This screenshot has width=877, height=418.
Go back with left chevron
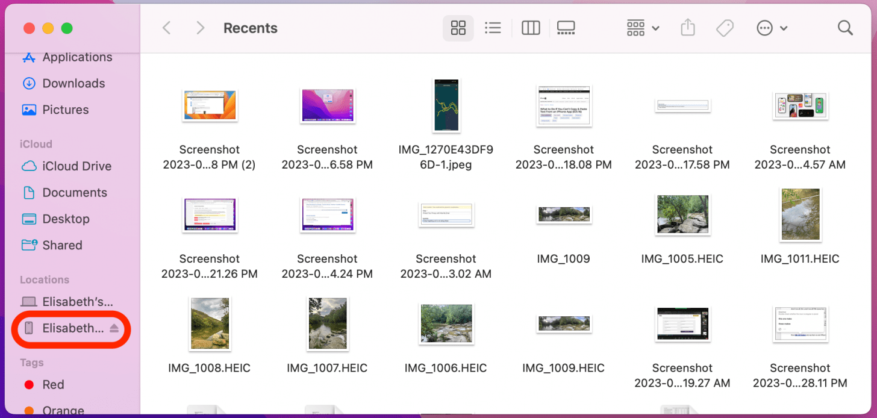click(x=167, y=28)
